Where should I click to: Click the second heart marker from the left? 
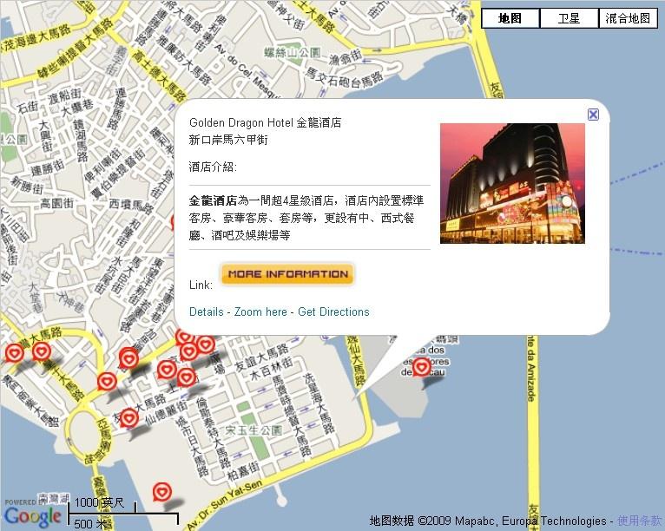[x=42, y=351]
